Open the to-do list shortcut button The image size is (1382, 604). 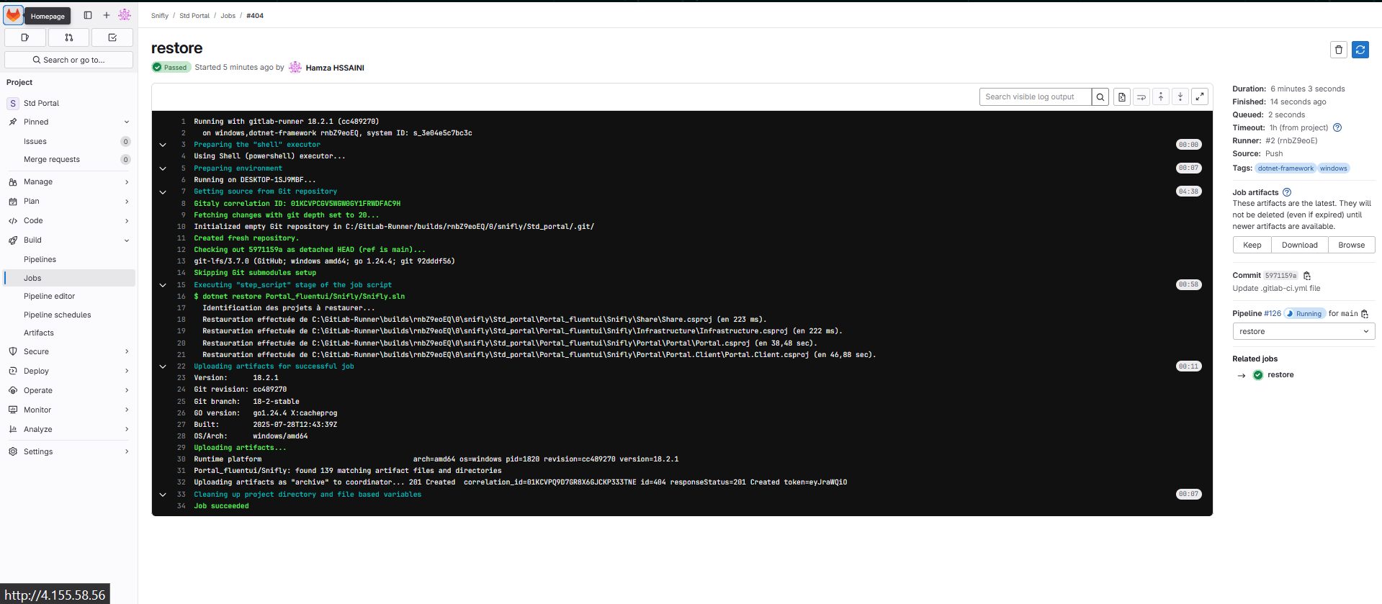click(x=112, y=37)
